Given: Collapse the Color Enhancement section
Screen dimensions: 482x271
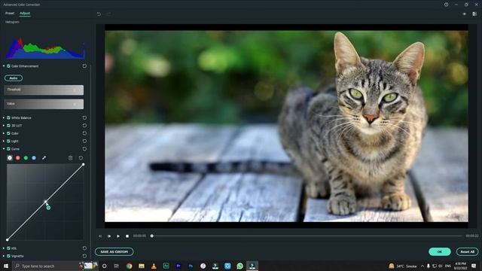Looking at the screenshot, I should click(4, 65).
